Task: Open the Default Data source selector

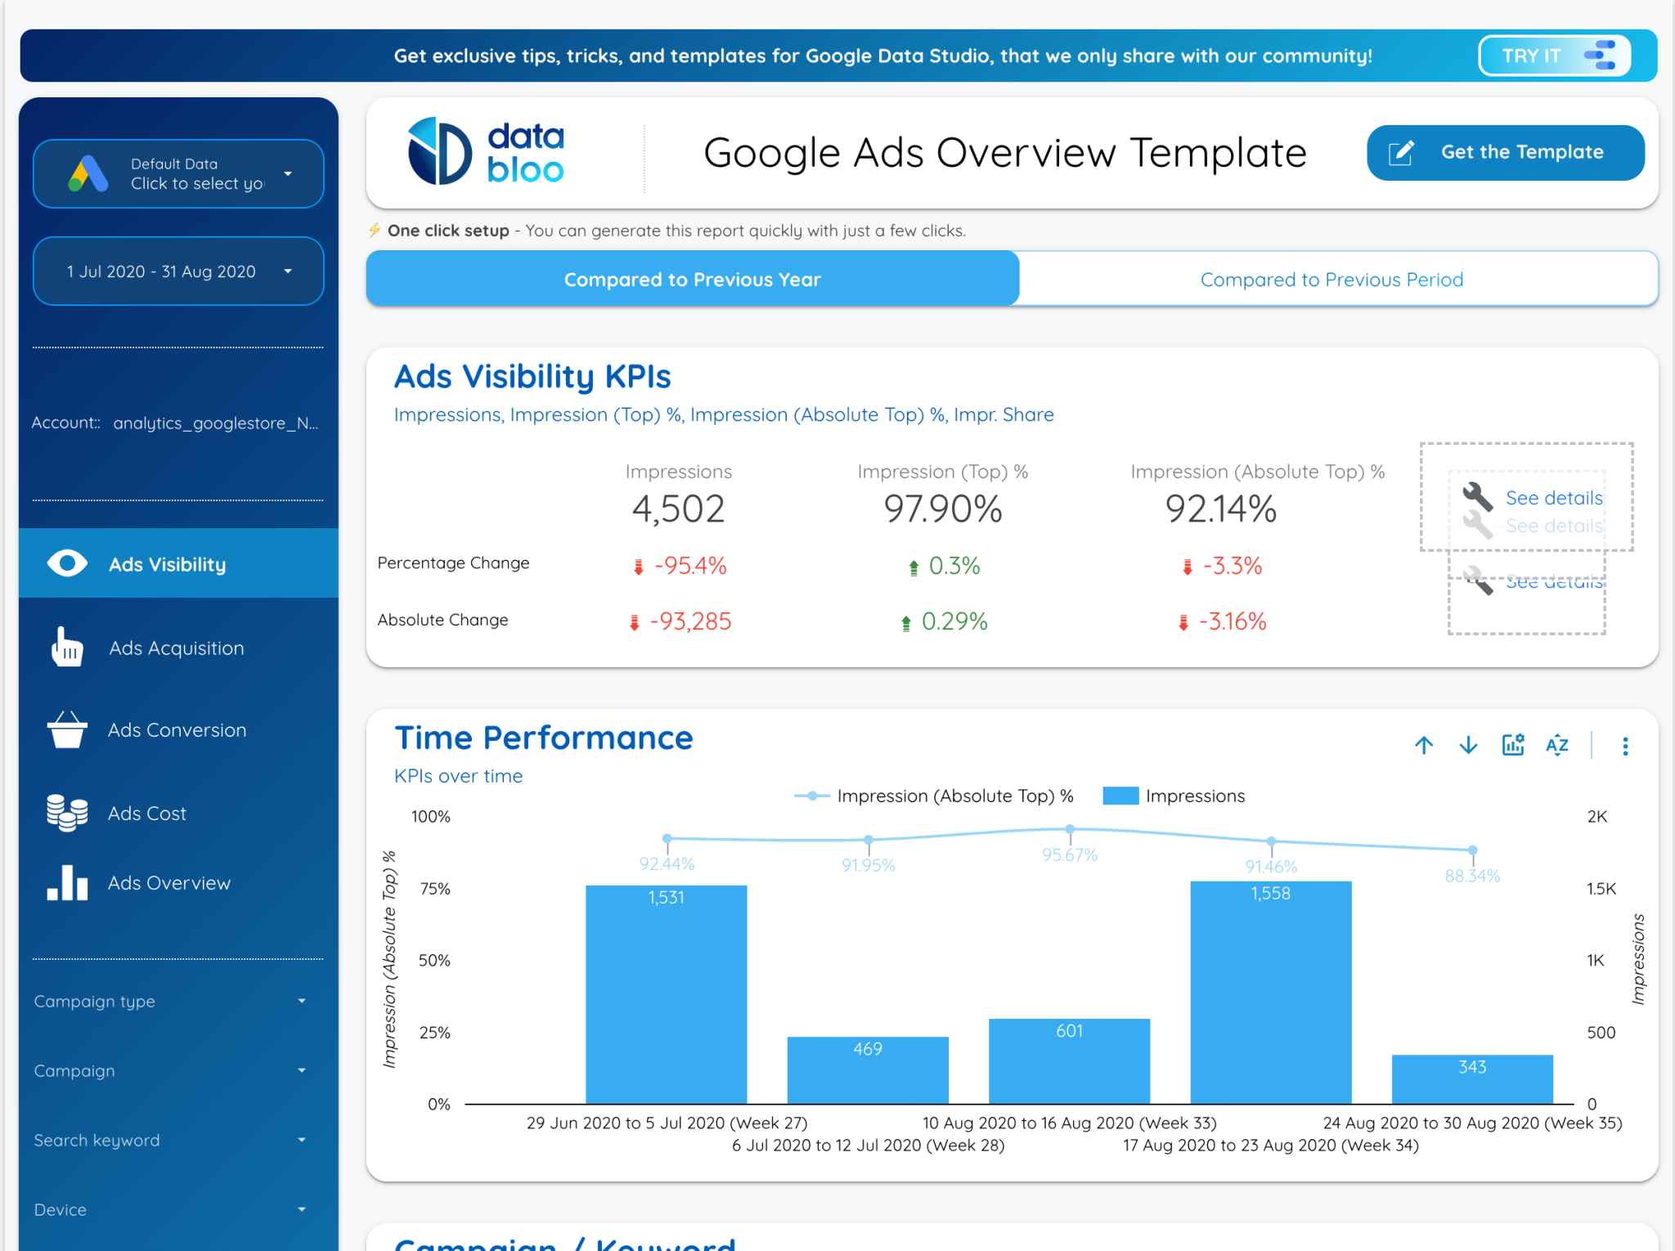Action: pyautogui.click(x=177, y=173)
